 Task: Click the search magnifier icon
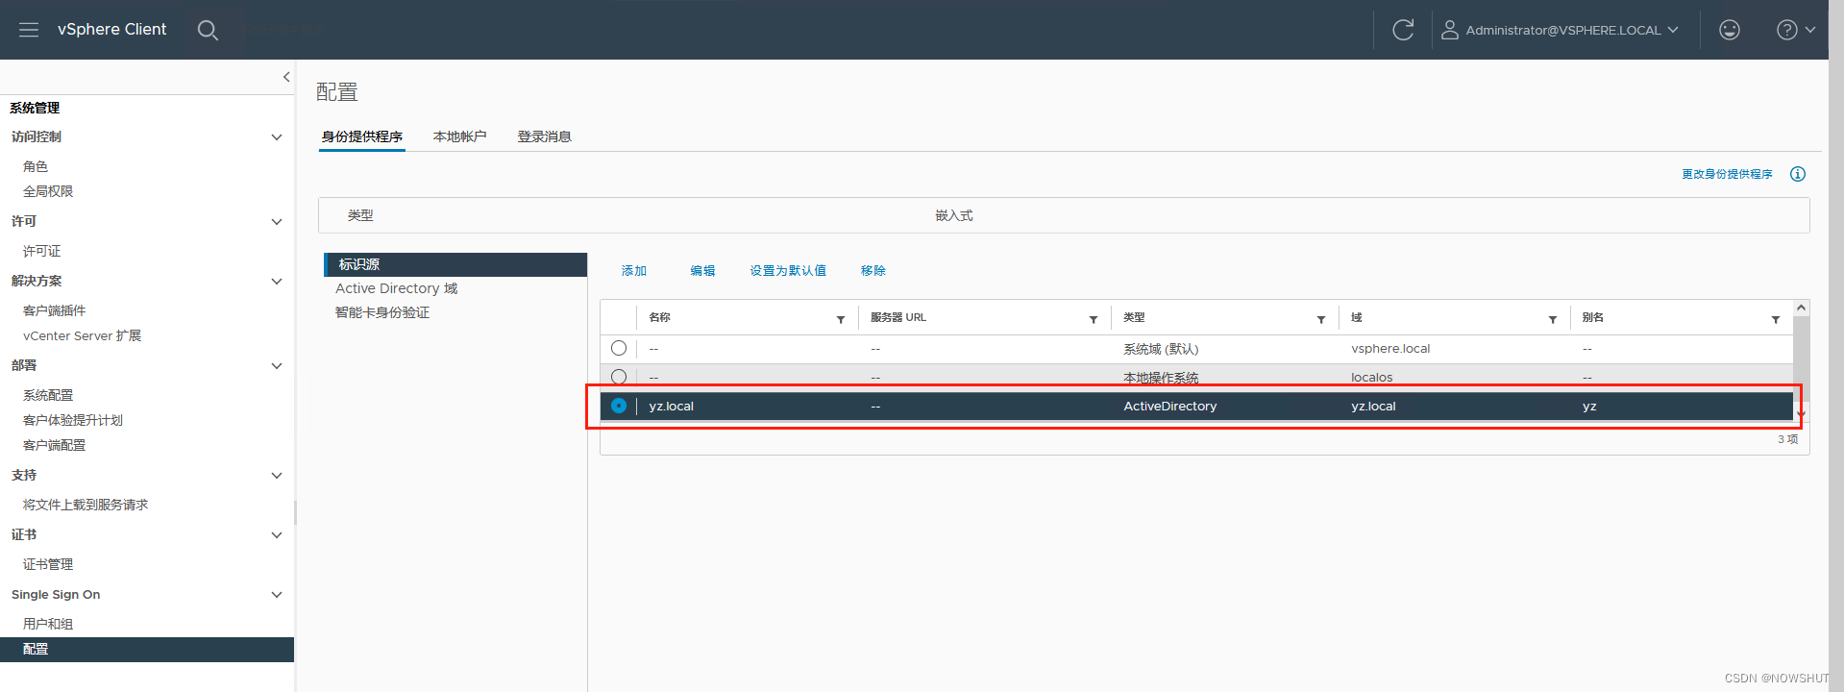click(208, 30)
